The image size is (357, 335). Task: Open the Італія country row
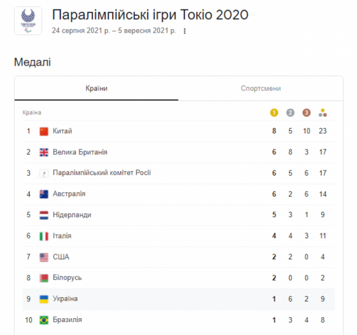point(178,236)
